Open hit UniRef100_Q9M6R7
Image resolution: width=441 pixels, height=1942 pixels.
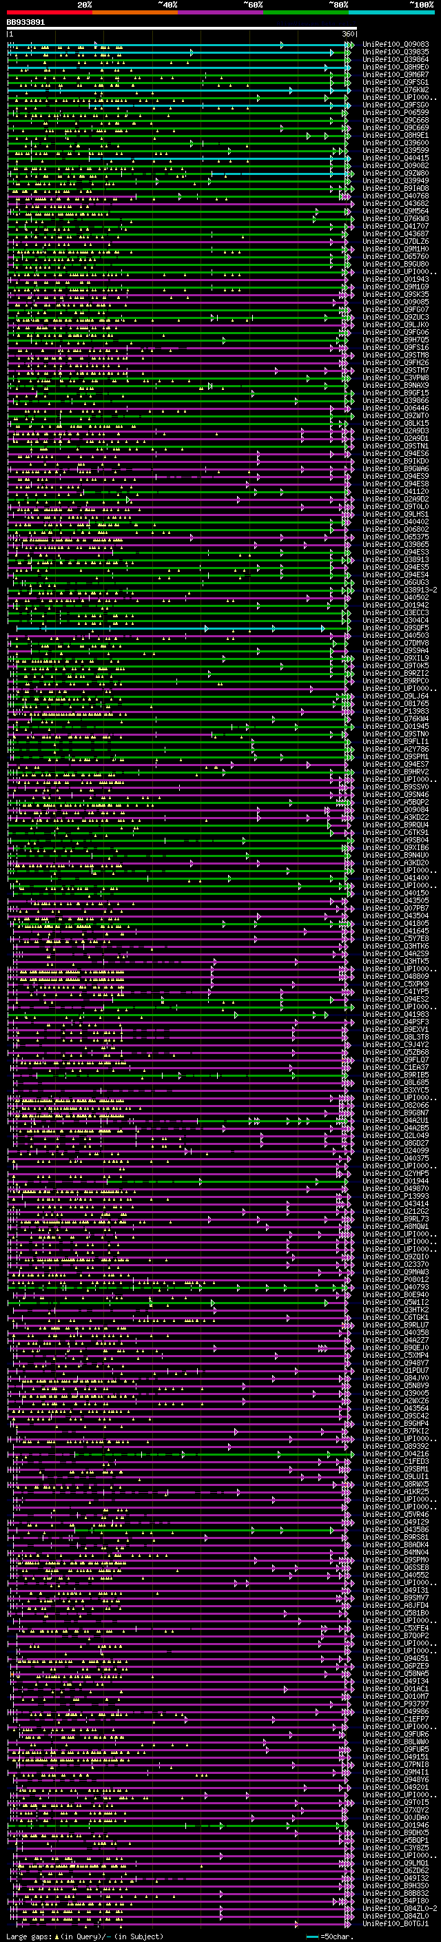(396, 74)
